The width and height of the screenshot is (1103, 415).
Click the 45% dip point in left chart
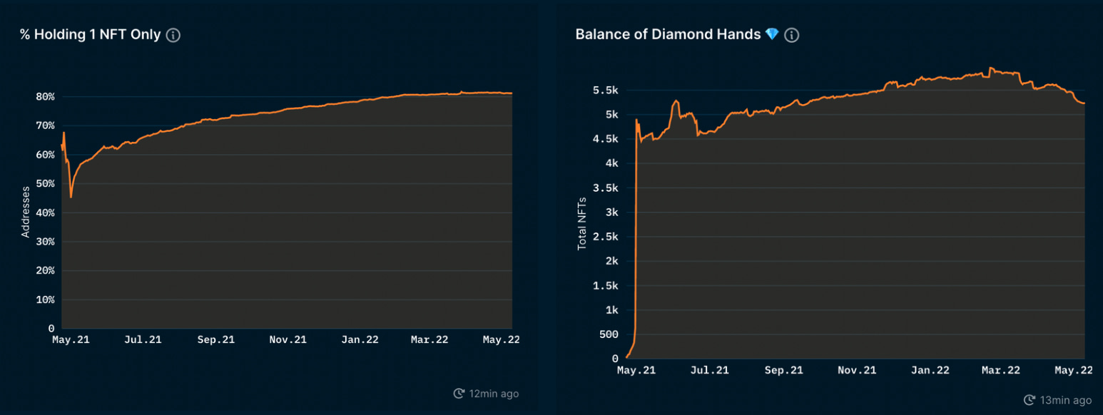coord(71,197)
